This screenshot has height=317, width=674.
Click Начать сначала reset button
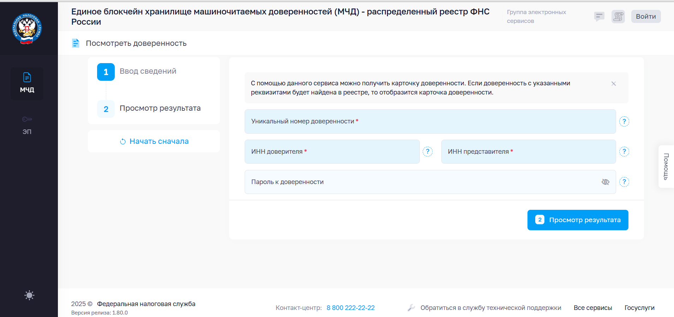pyautogui.click(x=154, y=141)
